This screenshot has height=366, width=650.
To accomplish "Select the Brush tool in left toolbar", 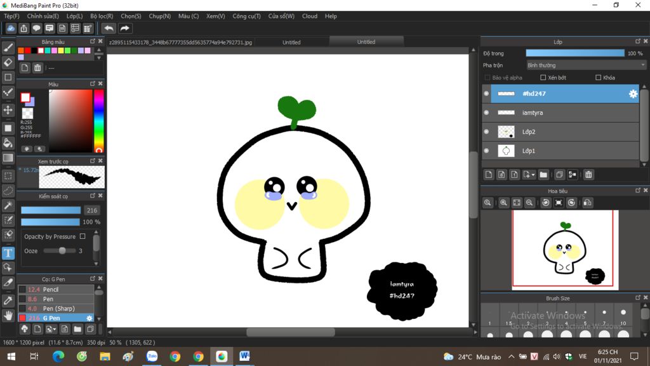I will 8,48.
